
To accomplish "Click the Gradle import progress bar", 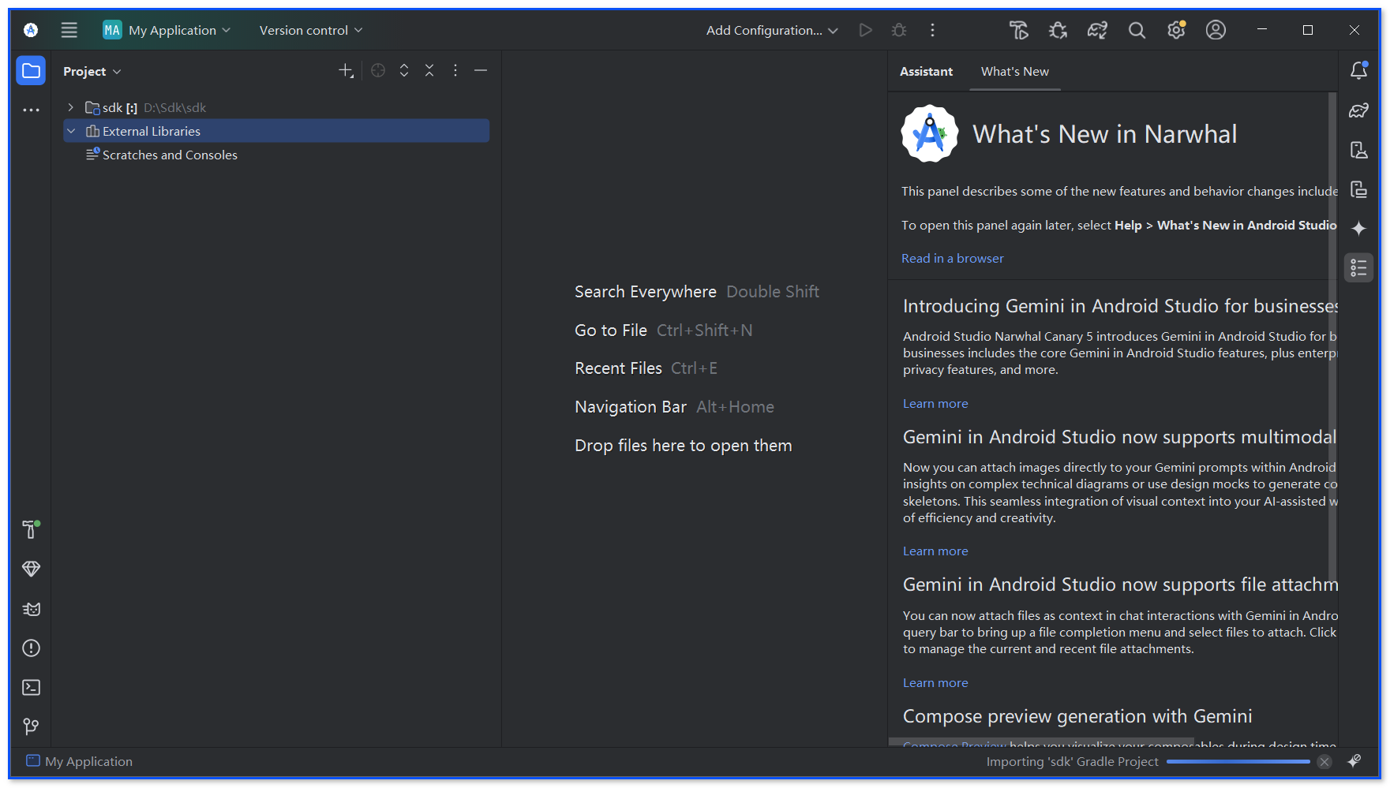I will point(1238,762).
